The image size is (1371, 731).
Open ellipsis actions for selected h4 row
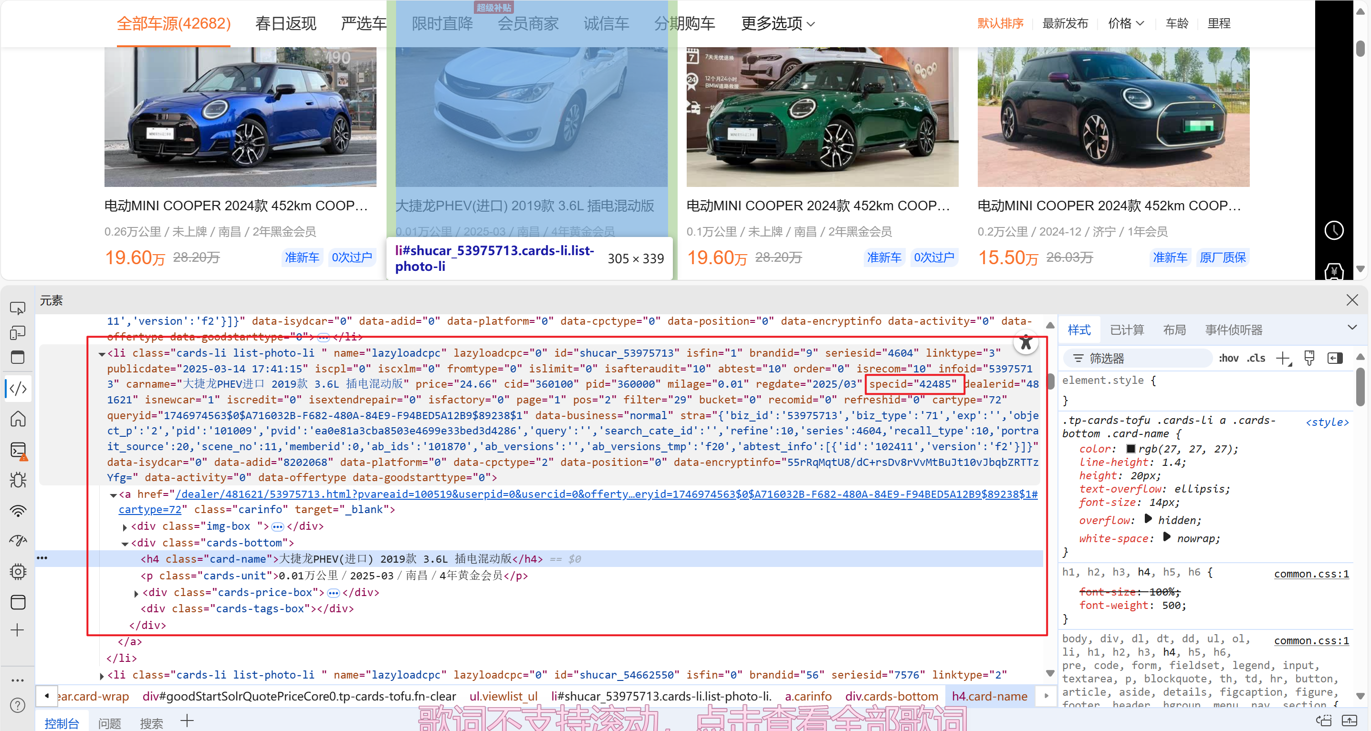pos(42,558)
